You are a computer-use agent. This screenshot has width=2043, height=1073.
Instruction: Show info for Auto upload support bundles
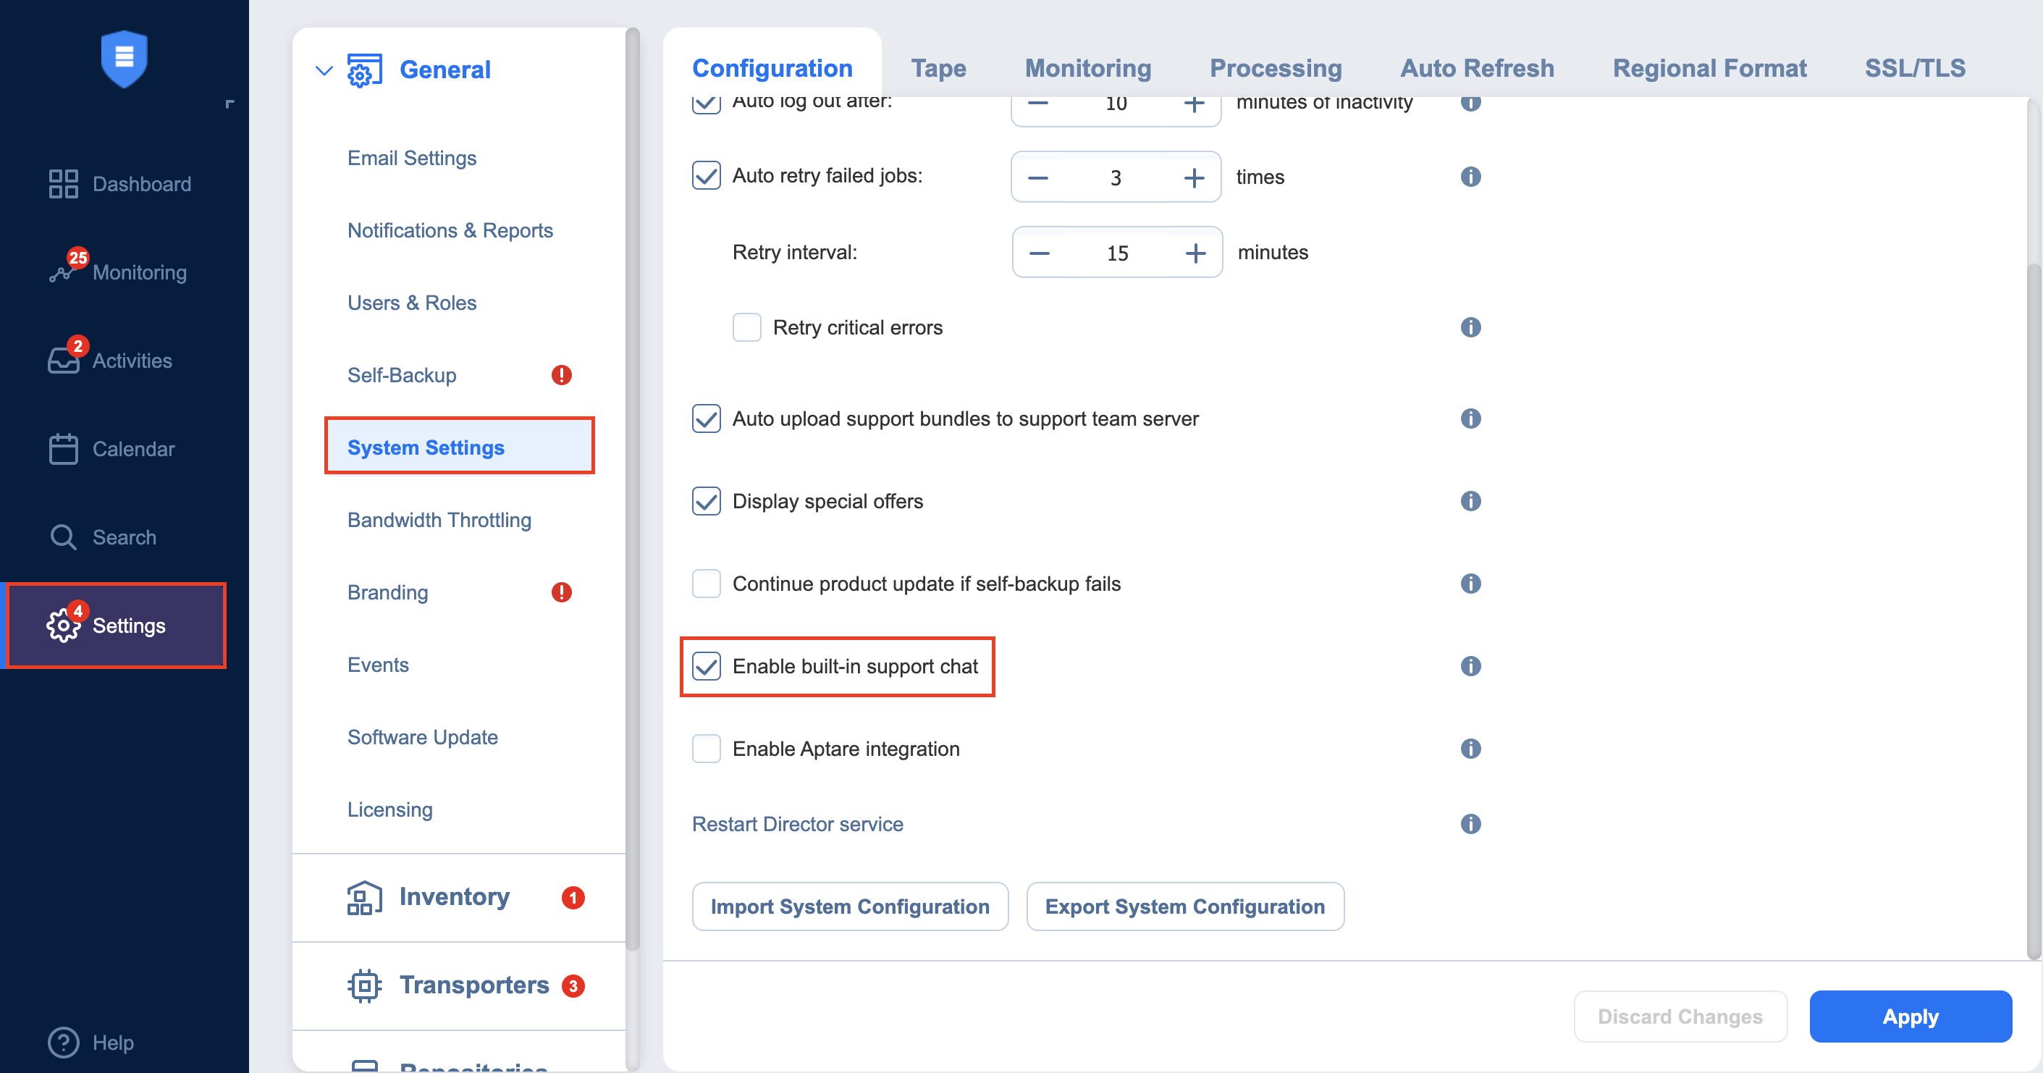coord(1470,418)
